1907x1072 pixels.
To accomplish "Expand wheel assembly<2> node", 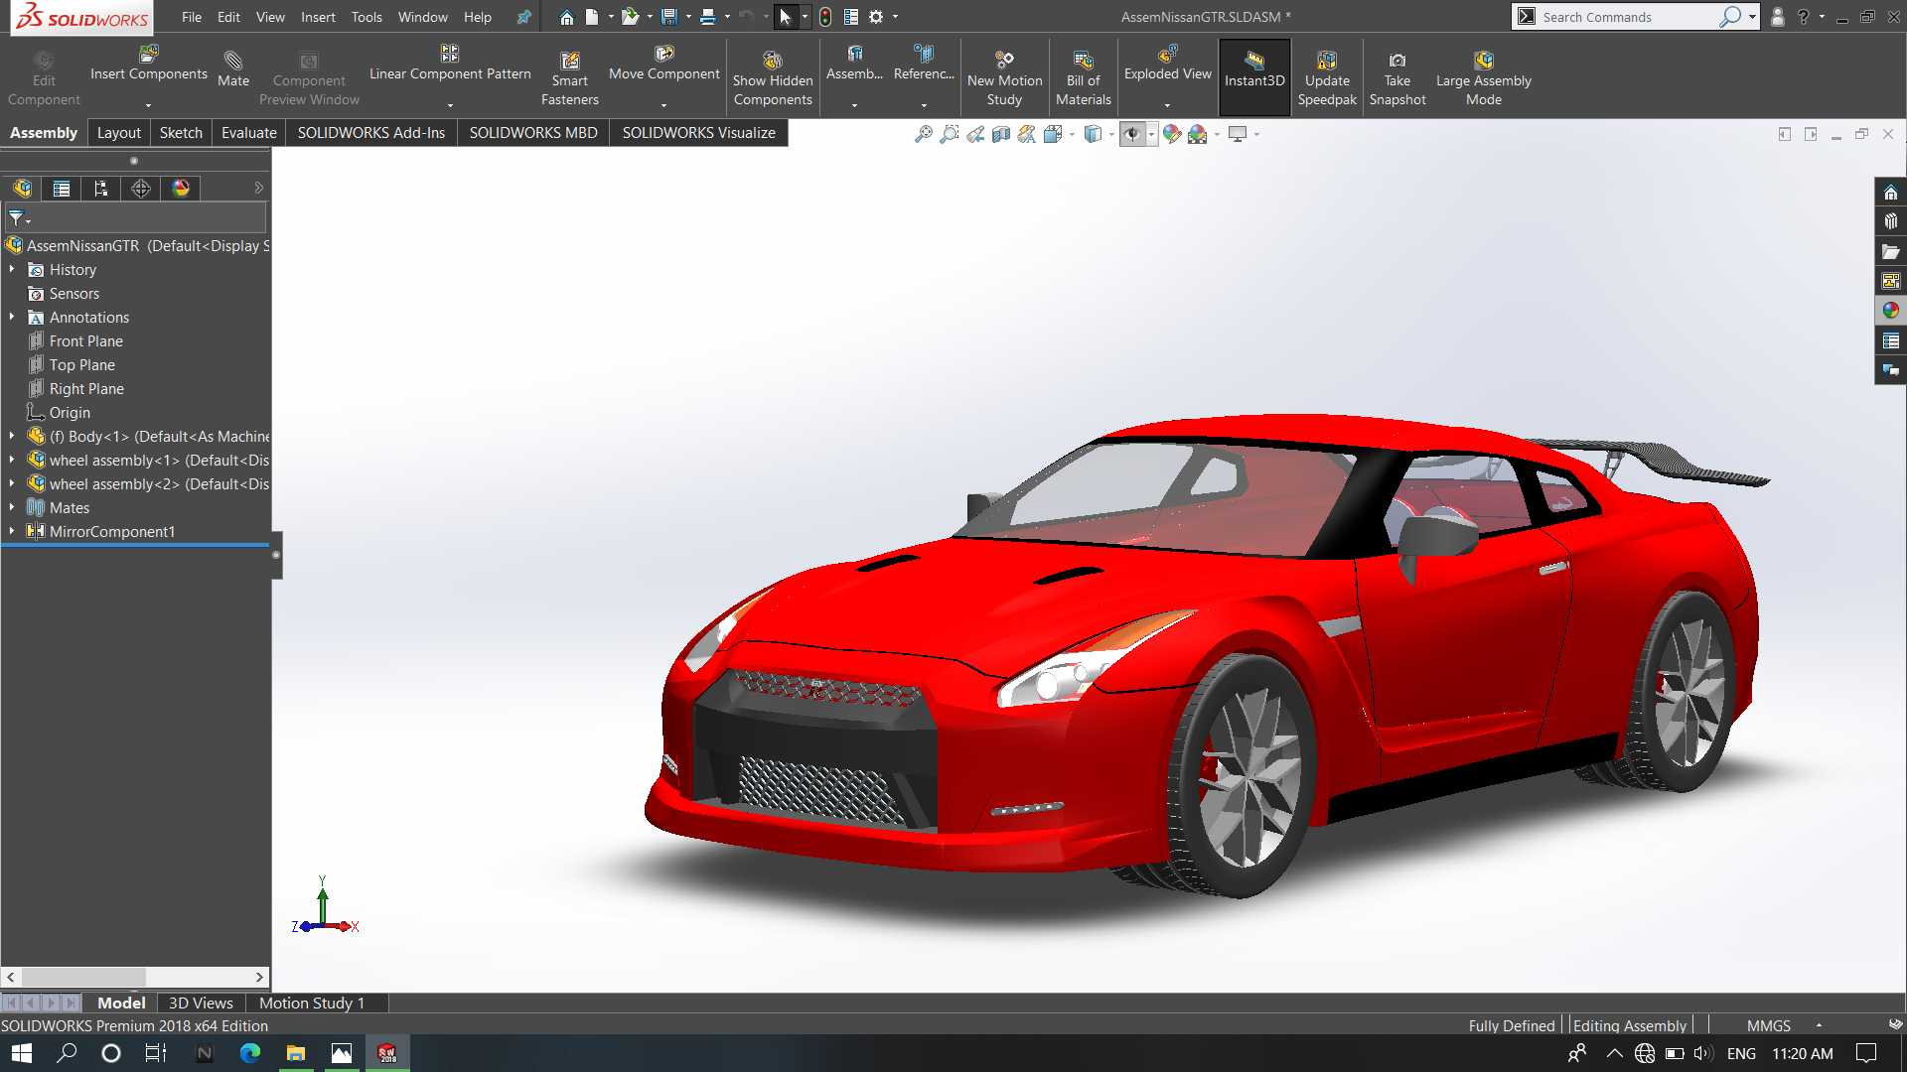I will [12, 483].
